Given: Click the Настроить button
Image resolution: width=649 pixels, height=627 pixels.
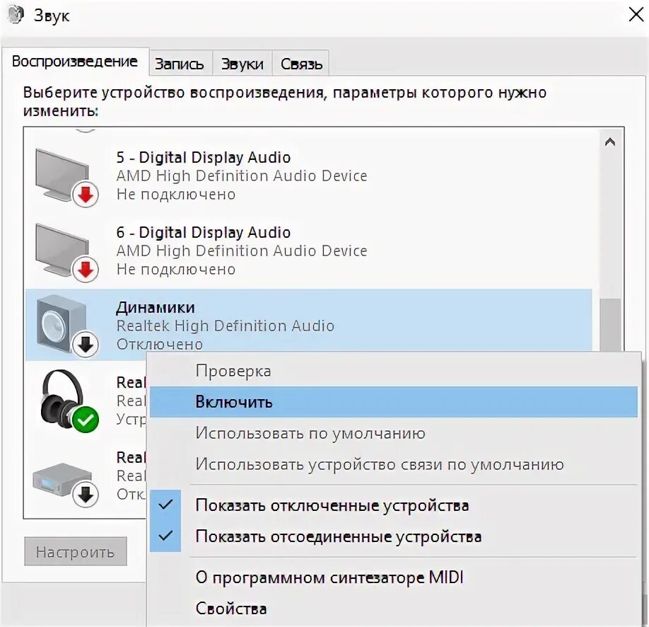Looking at the screenshot, I should coord(76,551).
